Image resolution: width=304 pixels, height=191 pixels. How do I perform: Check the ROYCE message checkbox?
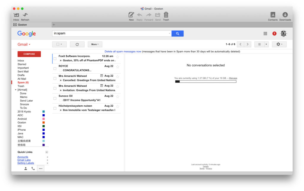[55, 68]
